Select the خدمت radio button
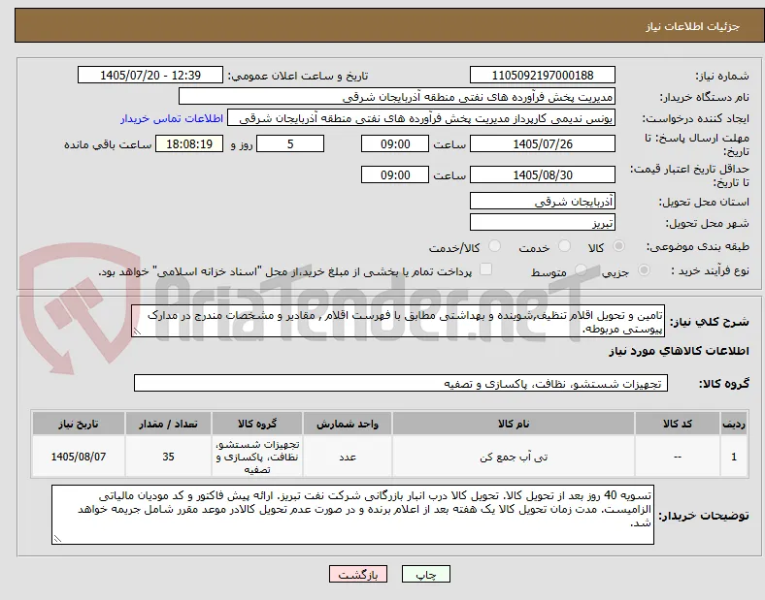The width and height of the screenshot is (765, 600). pos(564,246)
